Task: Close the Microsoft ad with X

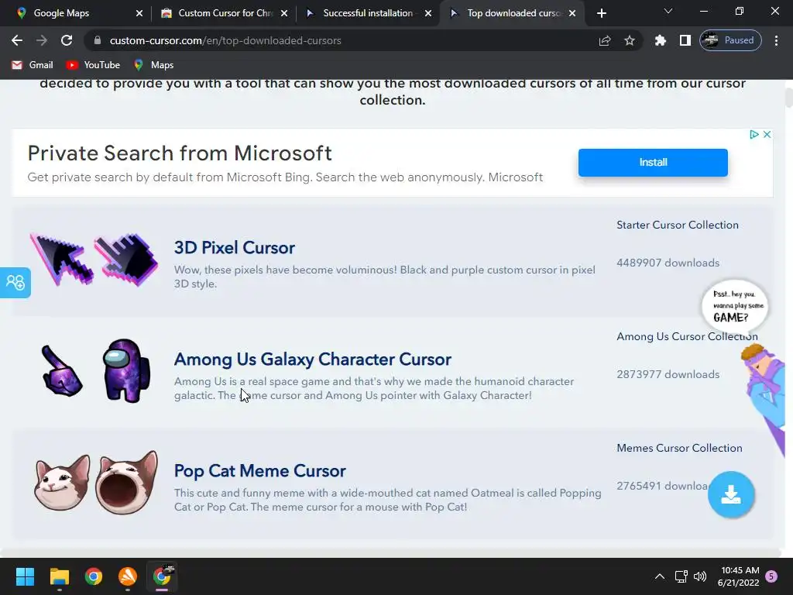Action: 767,135
